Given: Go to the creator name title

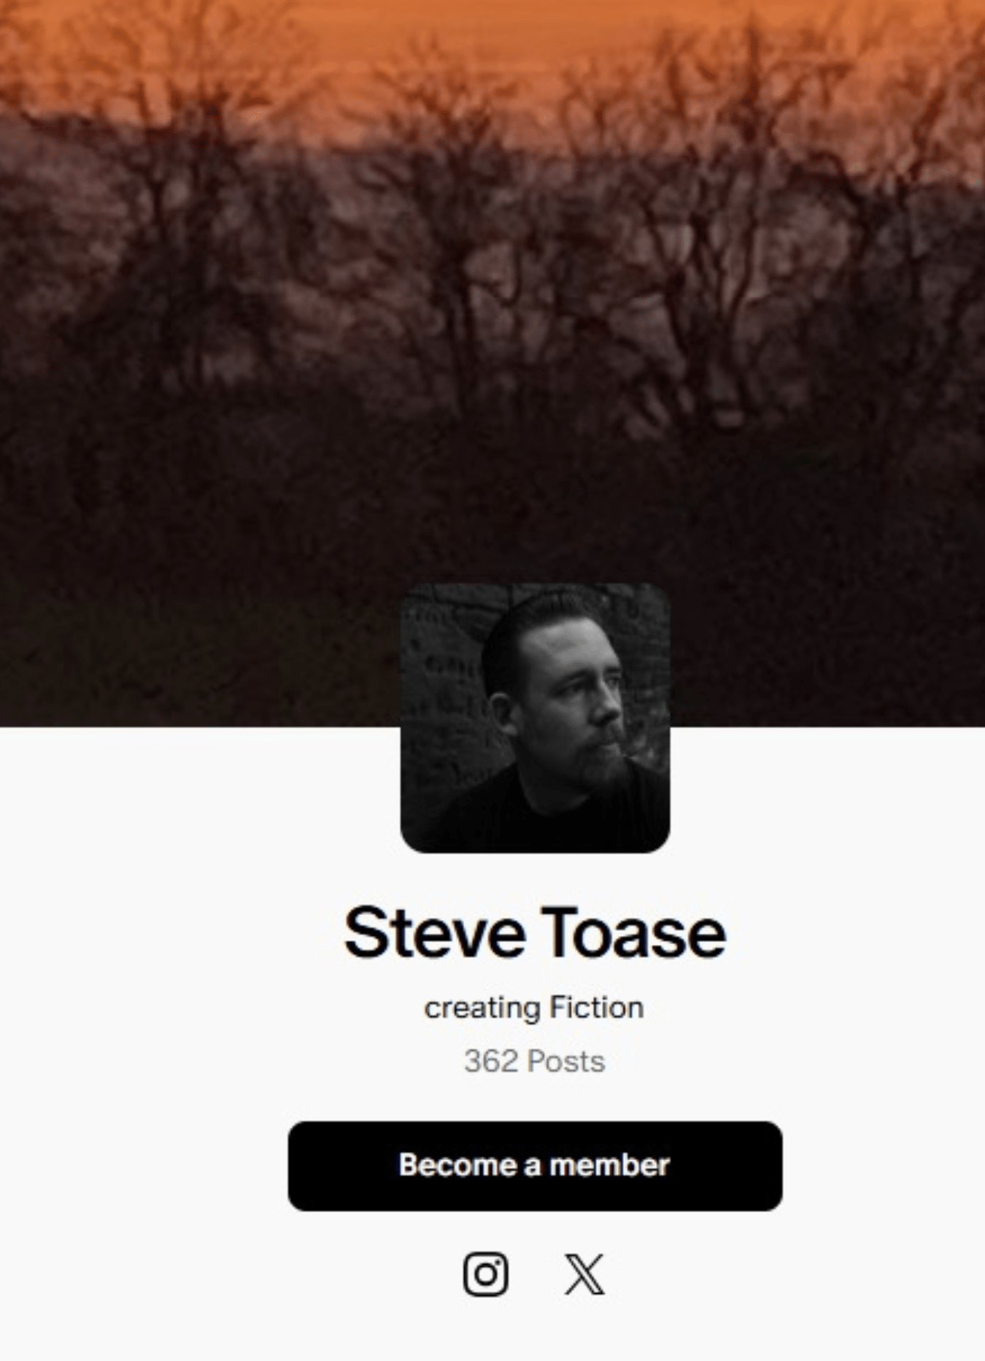Looking at the screenshot, I should point(535,932).
